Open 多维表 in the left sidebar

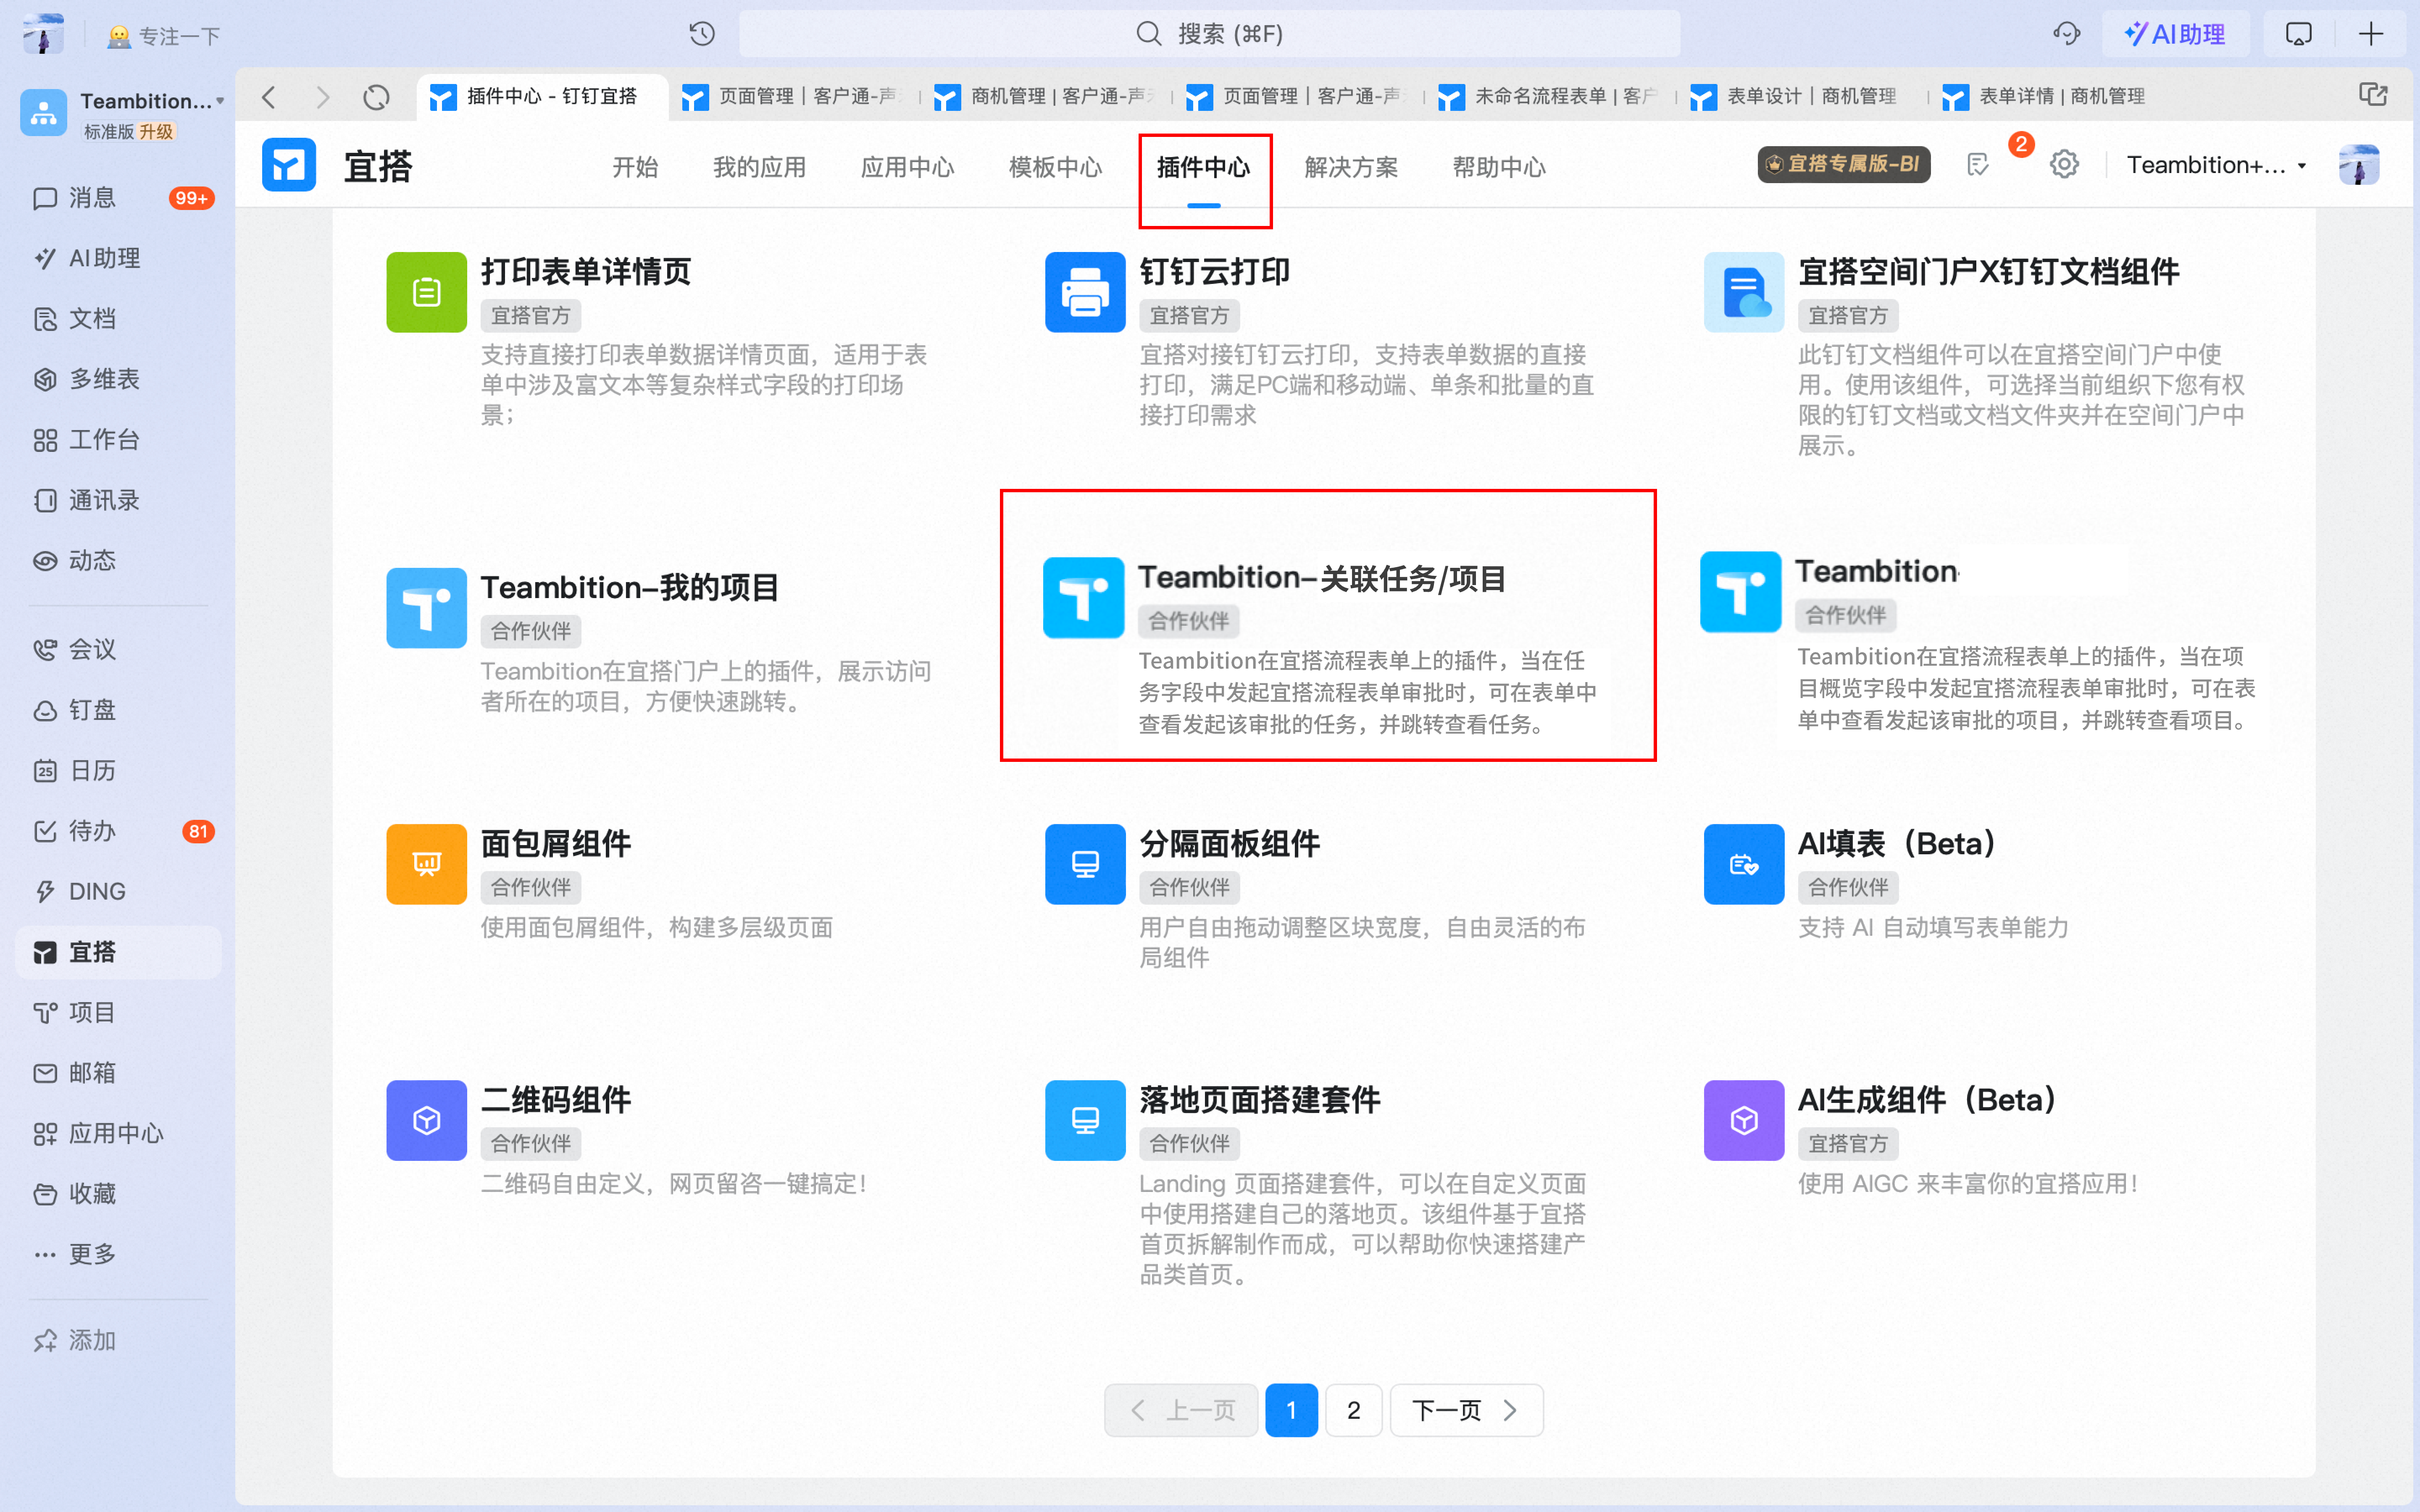103,379
